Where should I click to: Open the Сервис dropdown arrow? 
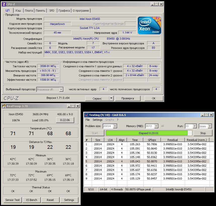pyautogui.click(x=111, y=98)
